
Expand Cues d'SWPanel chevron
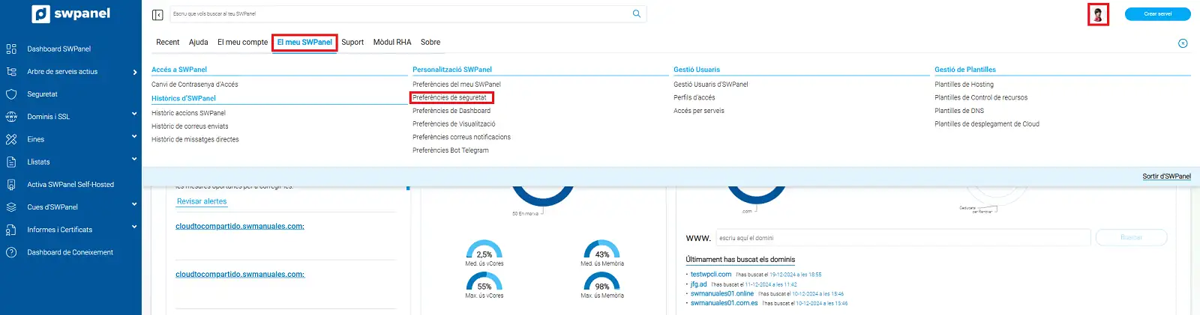tap(134, 204)
